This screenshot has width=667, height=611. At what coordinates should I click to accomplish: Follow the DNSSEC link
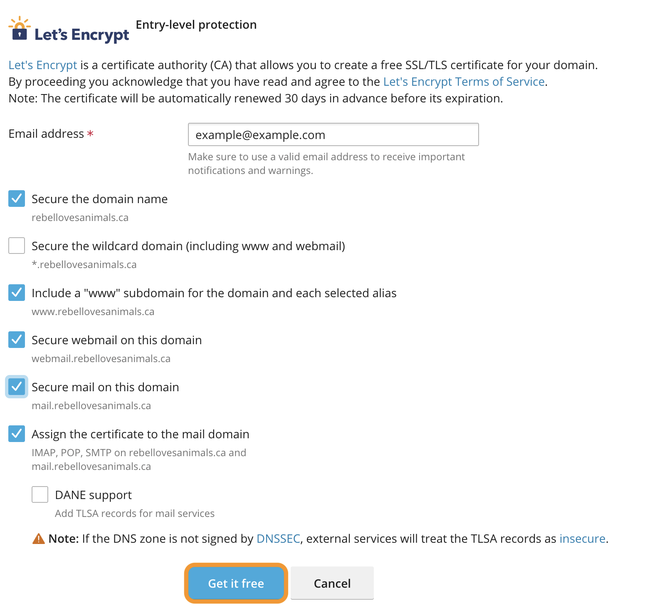278,539
